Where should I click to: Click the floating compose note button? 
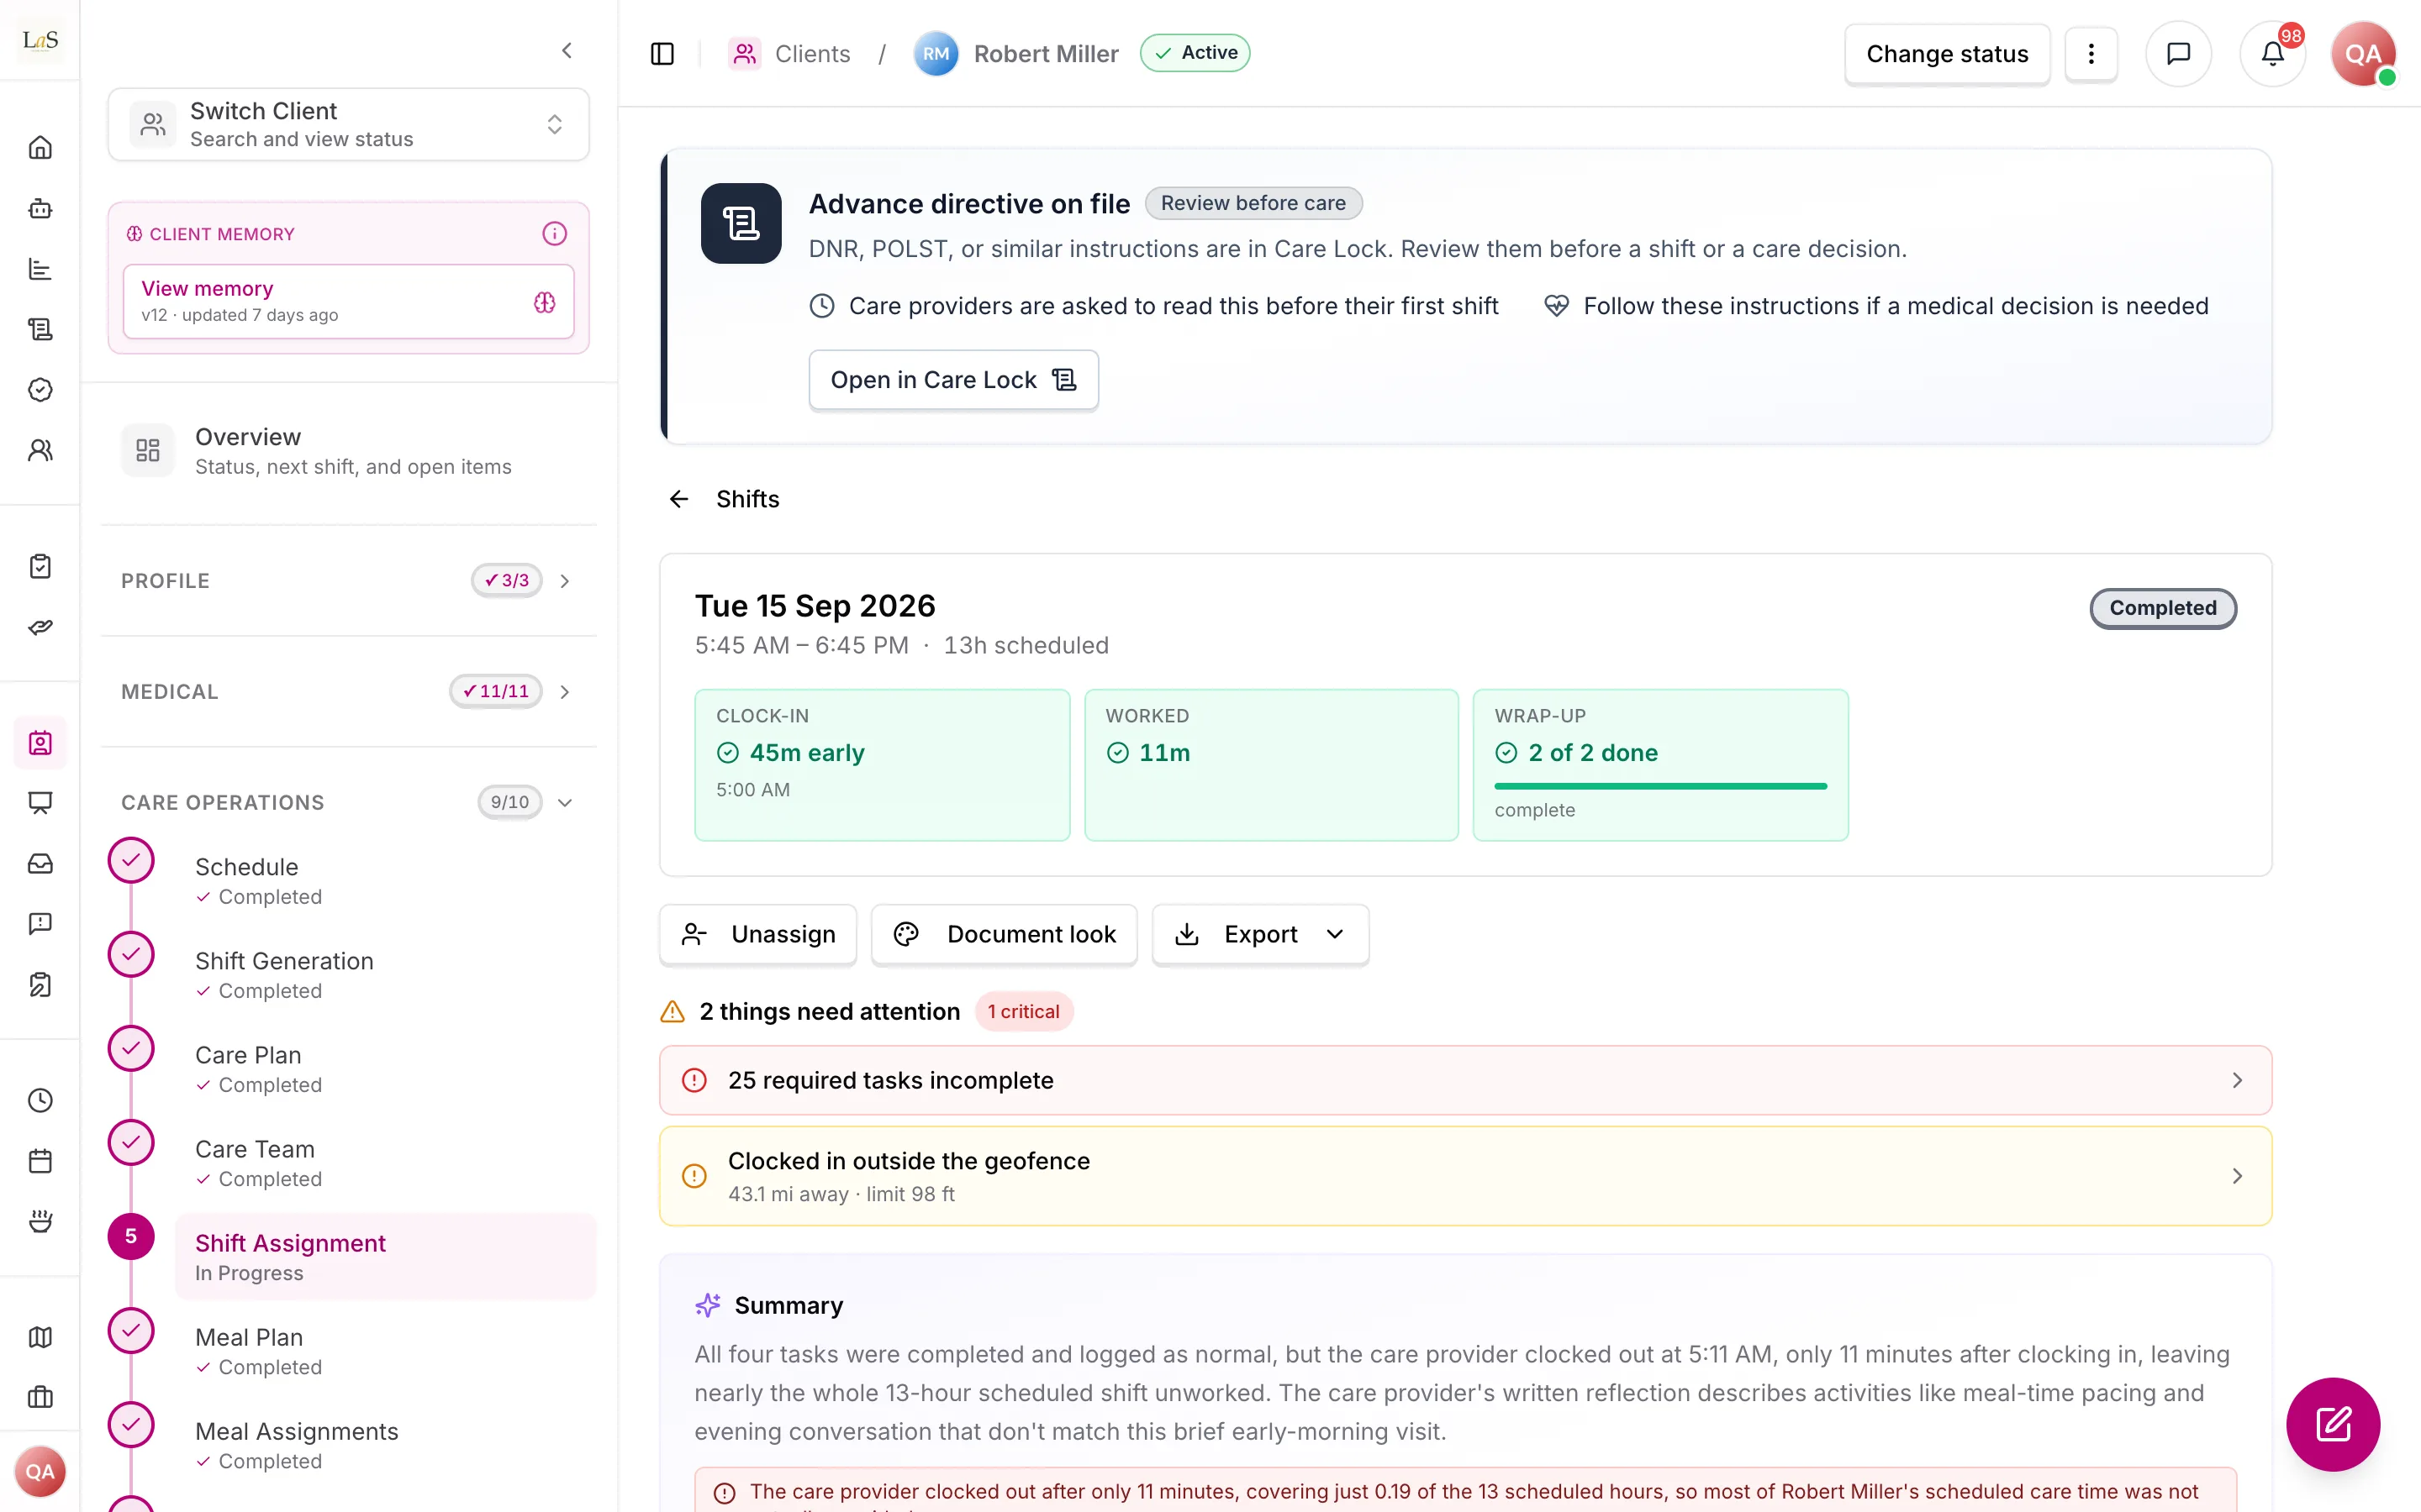[2333, 1424]
